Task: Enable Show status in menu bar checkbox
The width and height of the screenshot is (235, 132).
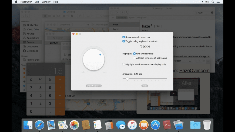Action: [x=123, y=37]
